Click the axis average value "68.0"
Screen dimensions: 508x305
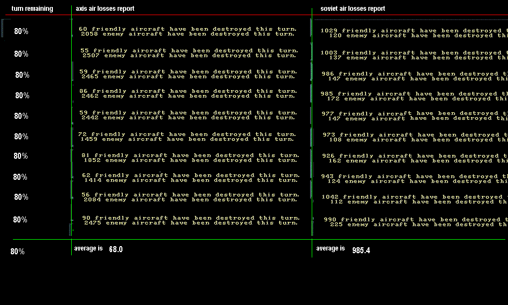coord(115,249)
